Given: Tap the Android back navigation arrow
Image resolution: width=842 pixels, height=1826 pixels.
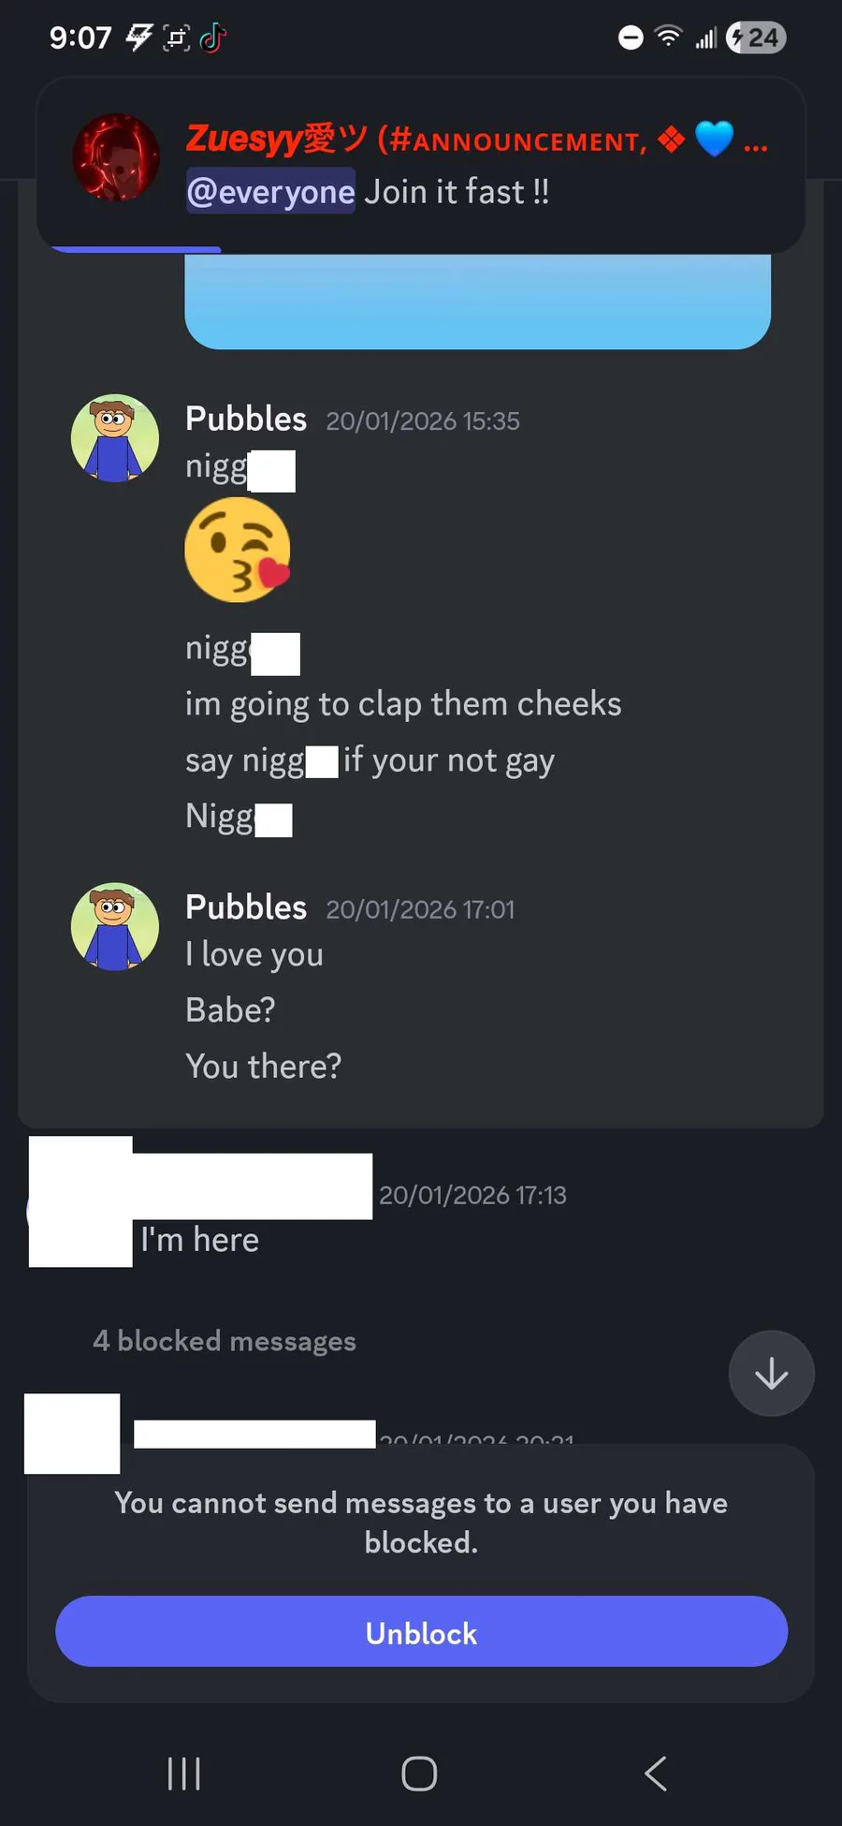Looking at the screenshot, I should pyautogui.click(x=656, y=1773).
